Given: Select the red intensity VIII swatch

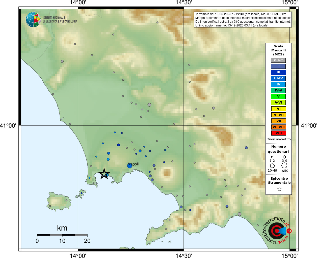Looking at the screenshot, I should pyautogui.click(x=278, y=133).
